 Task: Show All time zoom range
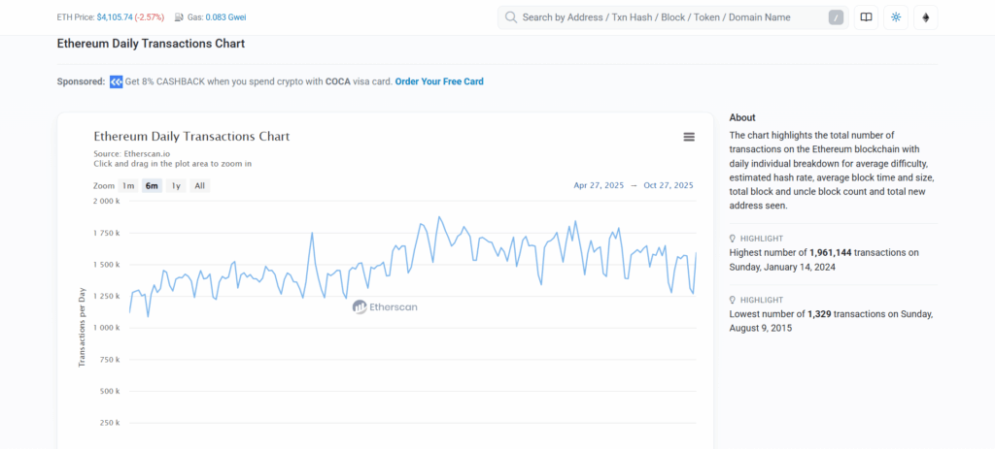199,185
